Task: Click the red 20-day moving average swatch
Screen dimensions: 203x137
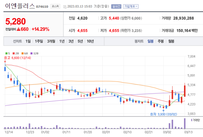Action: pos(14,53)
